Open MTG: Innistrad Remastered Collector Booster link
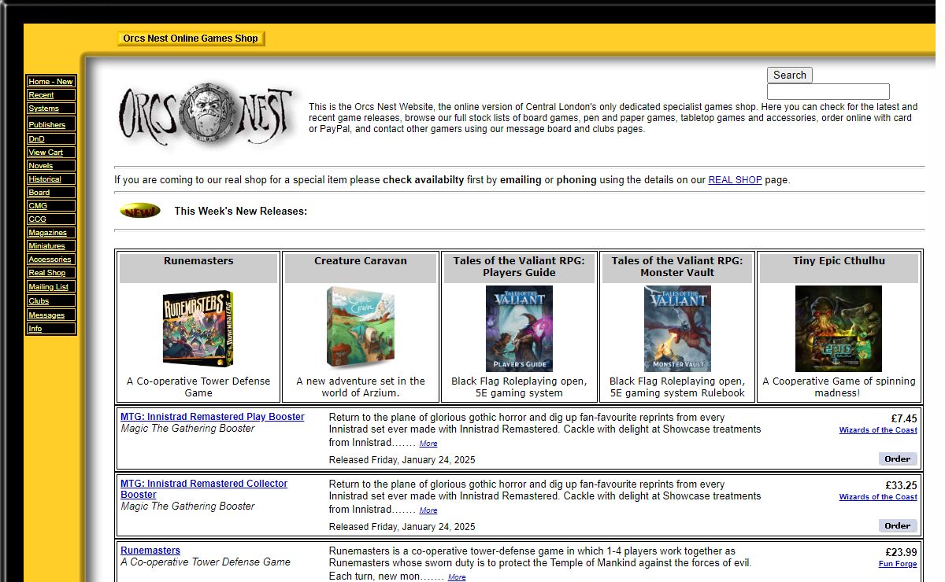 coord(204,489)
